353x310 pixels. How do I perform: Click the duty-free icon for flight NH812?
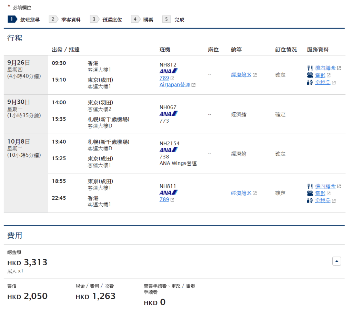coord(310,82)
